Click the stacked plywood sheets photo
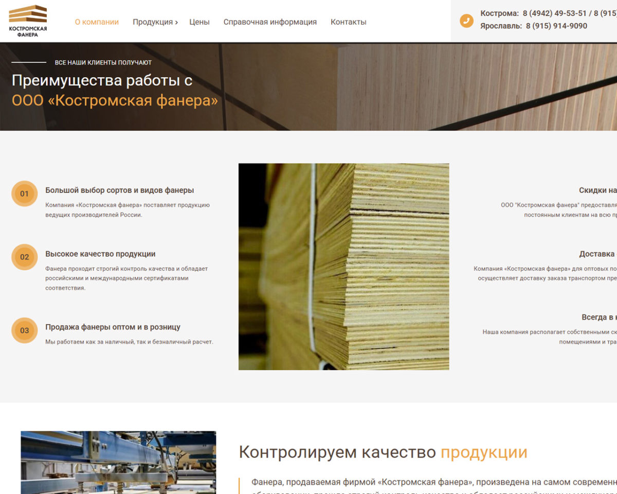This screenshot has width=617, height=494. pyautogui.click(x=343, y=267)
